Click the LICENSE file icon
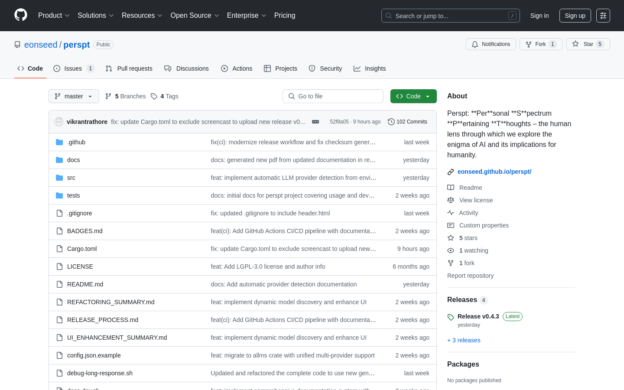The image size is (624, 390). [59, 266]
